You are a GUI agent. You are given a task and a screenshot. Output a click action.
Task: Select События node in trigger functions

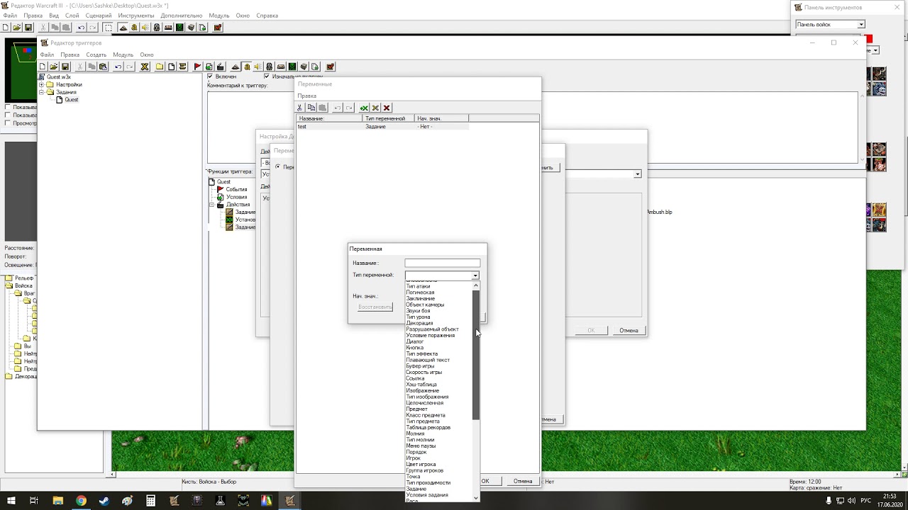[x=236, y=189]
